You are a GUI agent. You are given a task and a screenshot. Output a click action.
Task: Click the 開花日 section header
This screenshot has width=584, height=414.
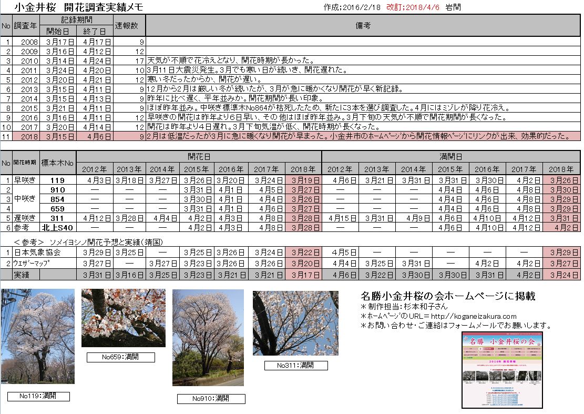pos(198,156)
